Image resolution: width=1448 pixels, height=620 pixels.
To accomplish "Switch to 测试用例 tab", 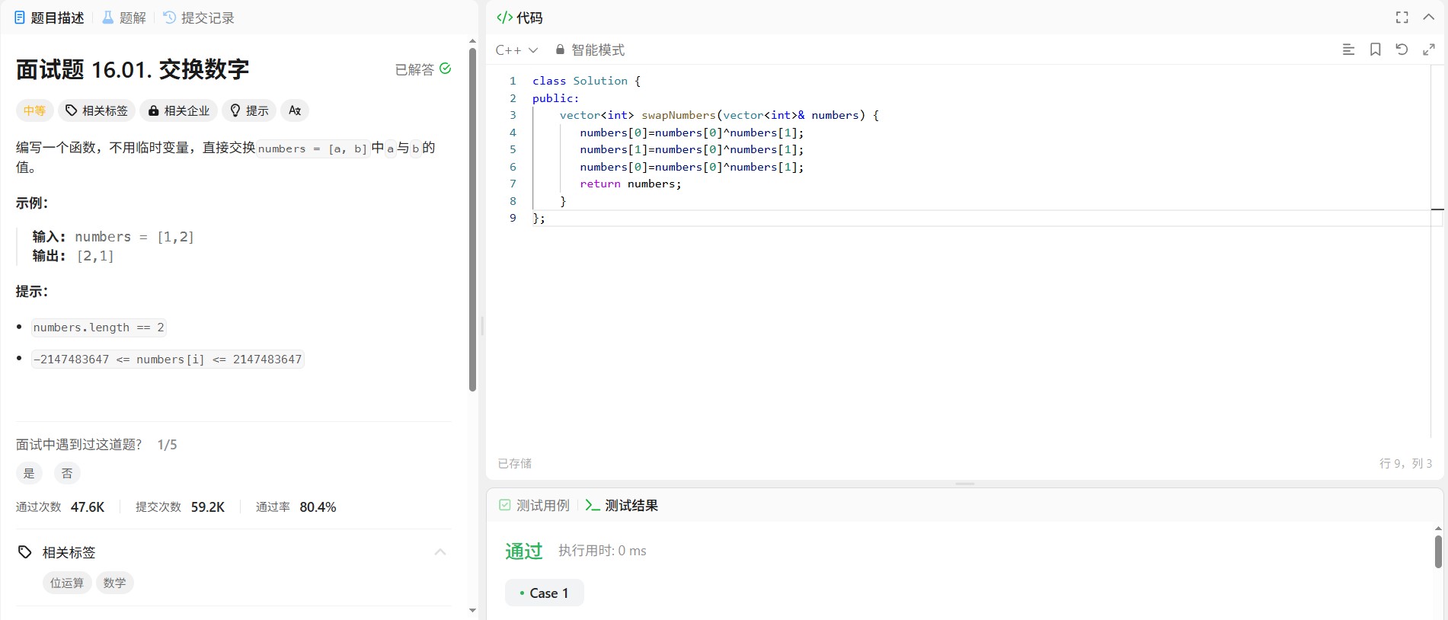I will click(x=534, y=505).
